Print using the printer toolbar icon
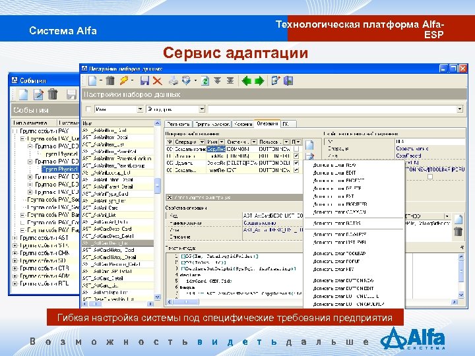Image resolution: width=475 pixels, height=356 pixels. 174,81
